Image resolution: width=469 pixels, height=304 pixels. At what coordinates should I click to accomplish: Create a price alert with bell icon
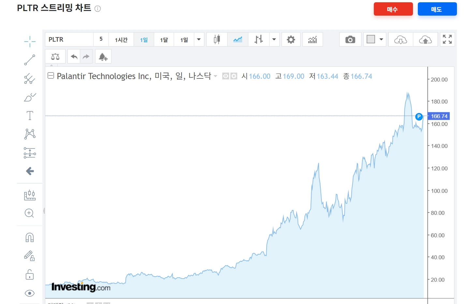103,57
